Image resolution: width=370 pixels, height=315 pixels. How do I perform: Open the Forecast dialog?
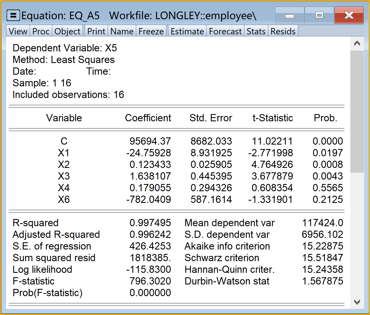click(x=225, y=31)
